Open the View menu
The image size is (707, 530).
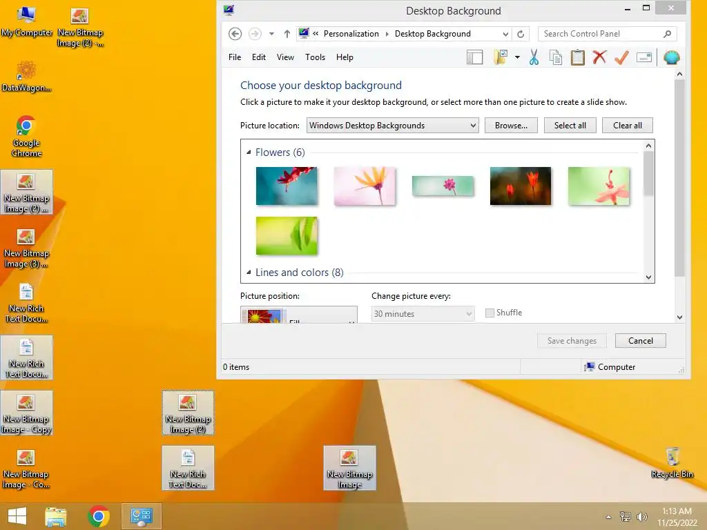tap(285, 57)
